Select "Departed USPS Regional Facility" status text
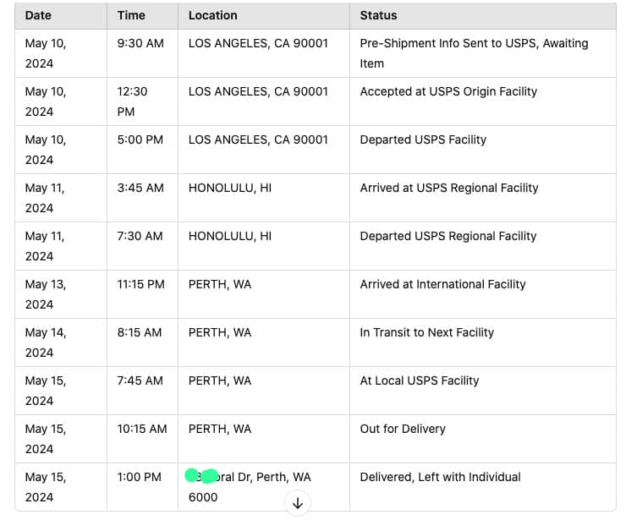 coord(448,236)
